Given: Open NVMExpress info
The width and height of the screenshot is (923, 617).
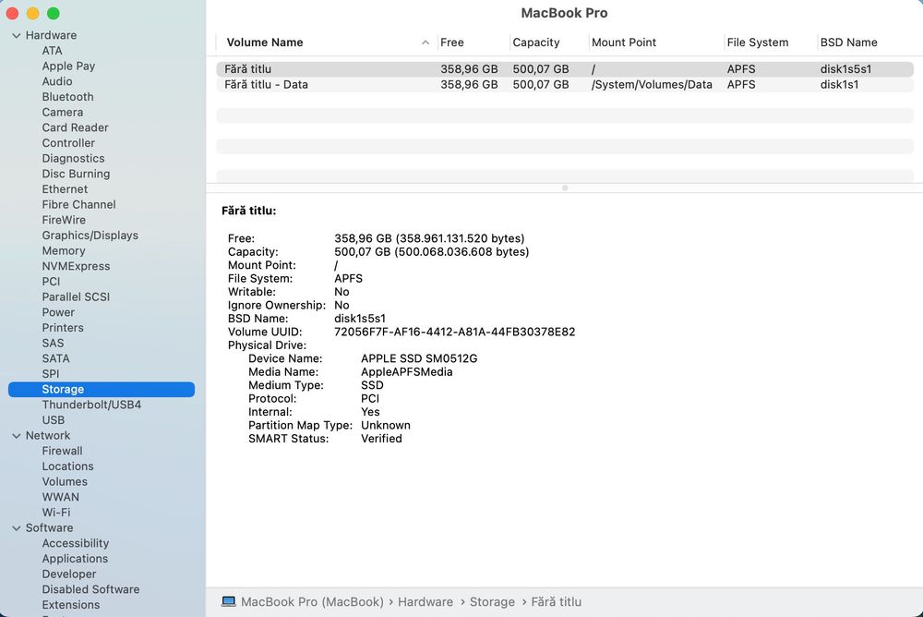Looking at the screenshot, I should click(x=76, y=266).
